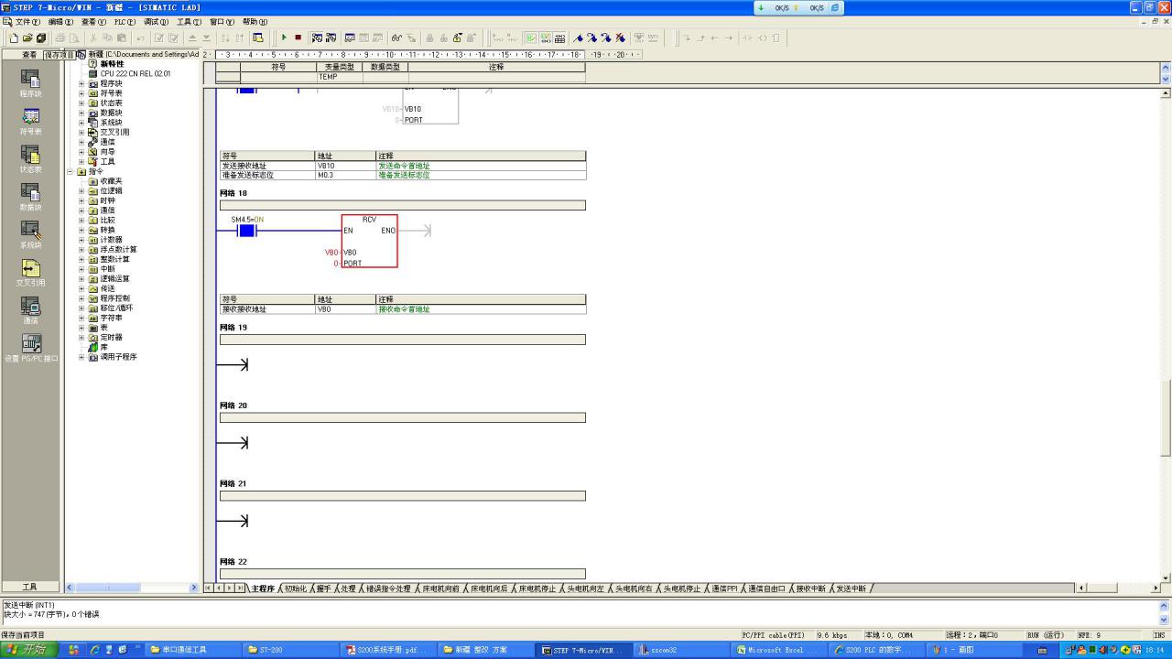Click the project tree horizontal scrollbar
This screenshot has width=1172, height=659.
click(132, 588)
